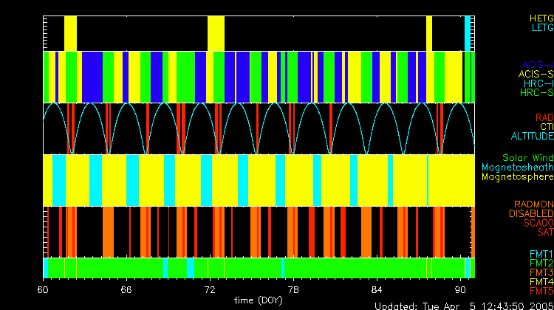Click the Solar Wind legend label

(x=527, y=158)
